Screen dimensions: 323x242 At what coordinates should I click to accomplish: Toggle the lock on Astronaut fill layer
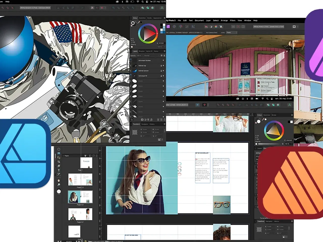161,76
